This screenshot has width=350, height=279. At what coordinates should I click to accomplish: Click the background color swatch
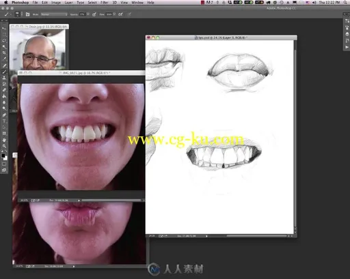5,158
